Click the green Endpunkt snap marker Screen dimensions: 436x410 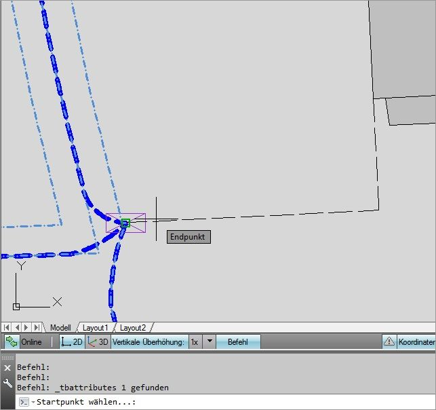click(x=125, y=223)
